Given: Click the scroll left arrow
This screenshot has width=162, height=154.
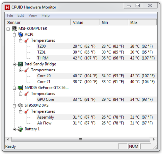Looking at the screenshot, I should (x=8, y=139).
